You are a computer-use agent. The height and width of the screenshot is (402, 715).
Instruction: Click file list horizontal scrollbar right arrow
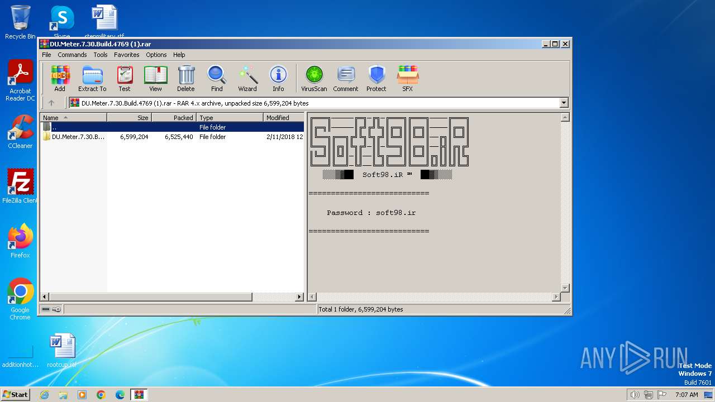[x=299, y=297]
